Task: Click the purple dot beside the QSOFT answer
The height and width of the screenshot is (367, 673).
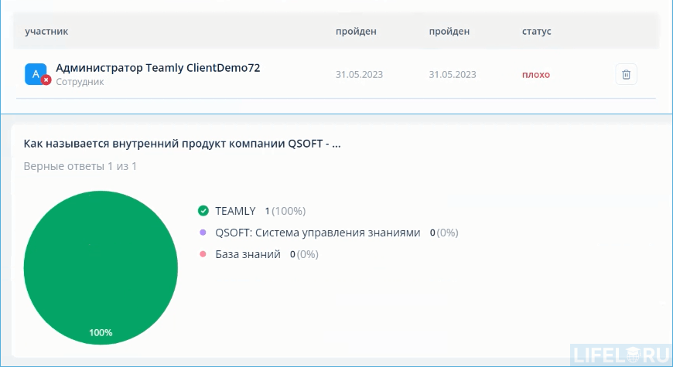Action: (x=203, y=233)
